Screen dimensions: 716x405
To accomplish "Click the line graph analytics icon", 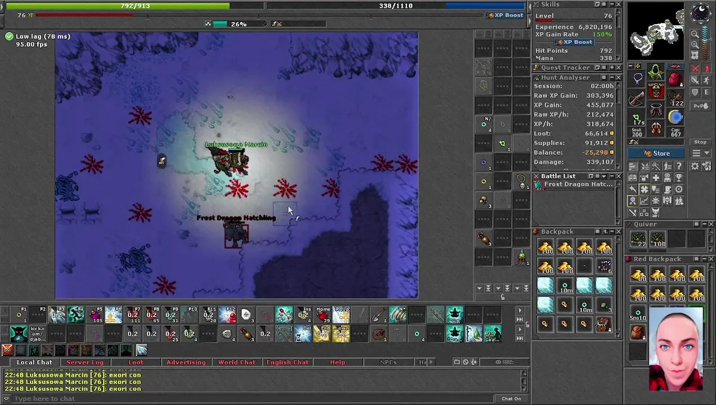I will coord(645,200).
